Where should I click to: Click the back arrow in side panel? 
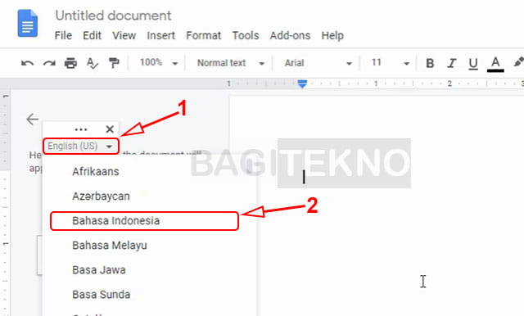tap(33, 119)
